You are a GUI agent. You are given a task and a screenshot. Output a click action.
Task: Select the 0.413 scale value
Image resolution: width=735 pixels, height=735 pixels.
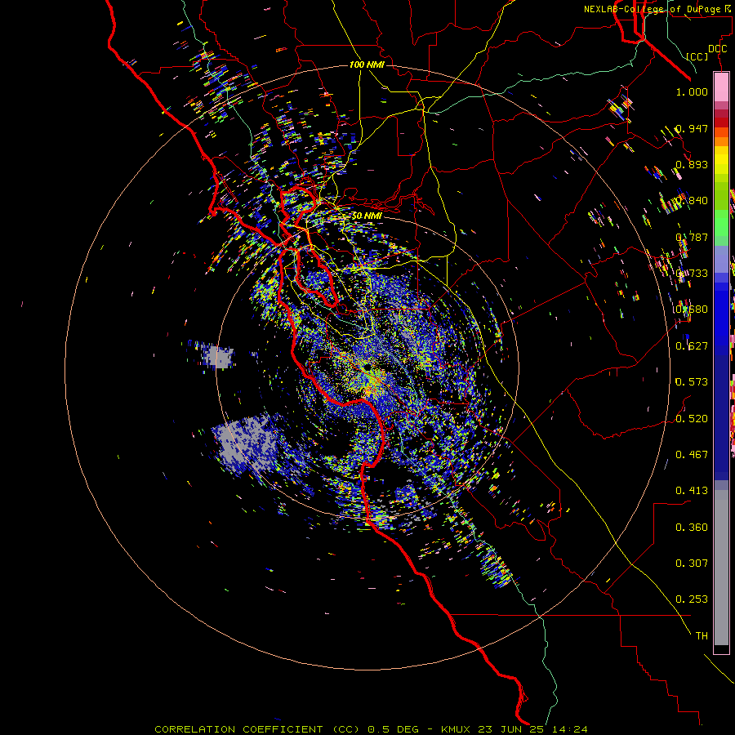[692, 491]
